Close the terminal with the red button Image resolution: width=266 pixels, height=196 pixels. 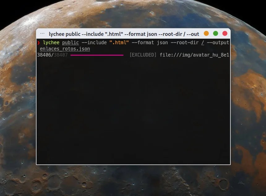coord(225,33)
